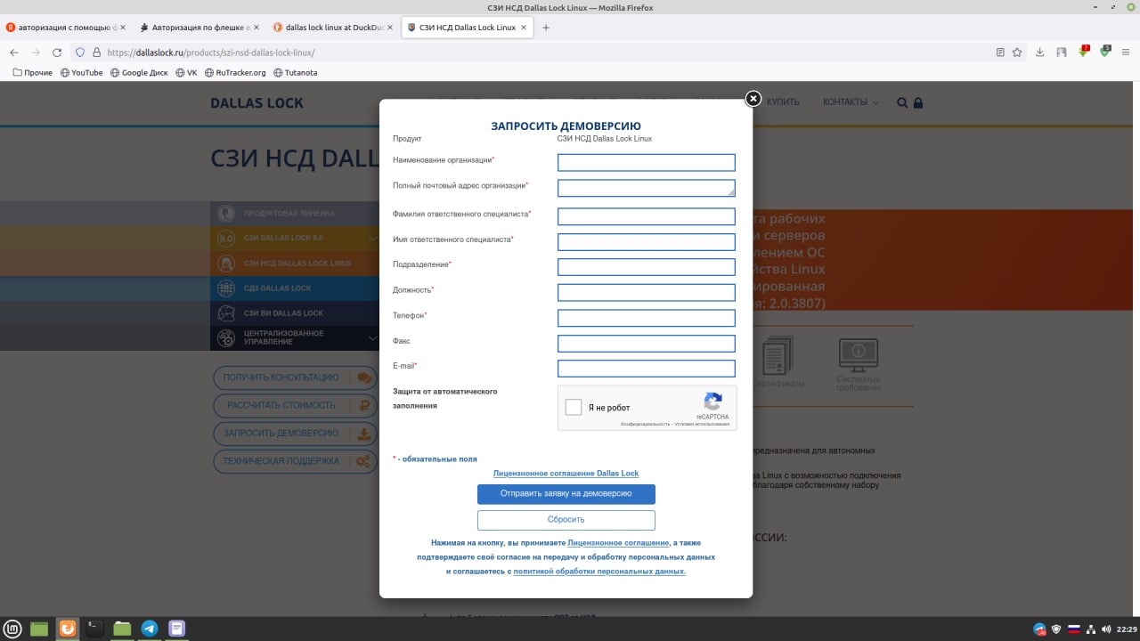Click "Отправить заявку на демоверсию" button
1140x641 pixels.
click(566, 494)
